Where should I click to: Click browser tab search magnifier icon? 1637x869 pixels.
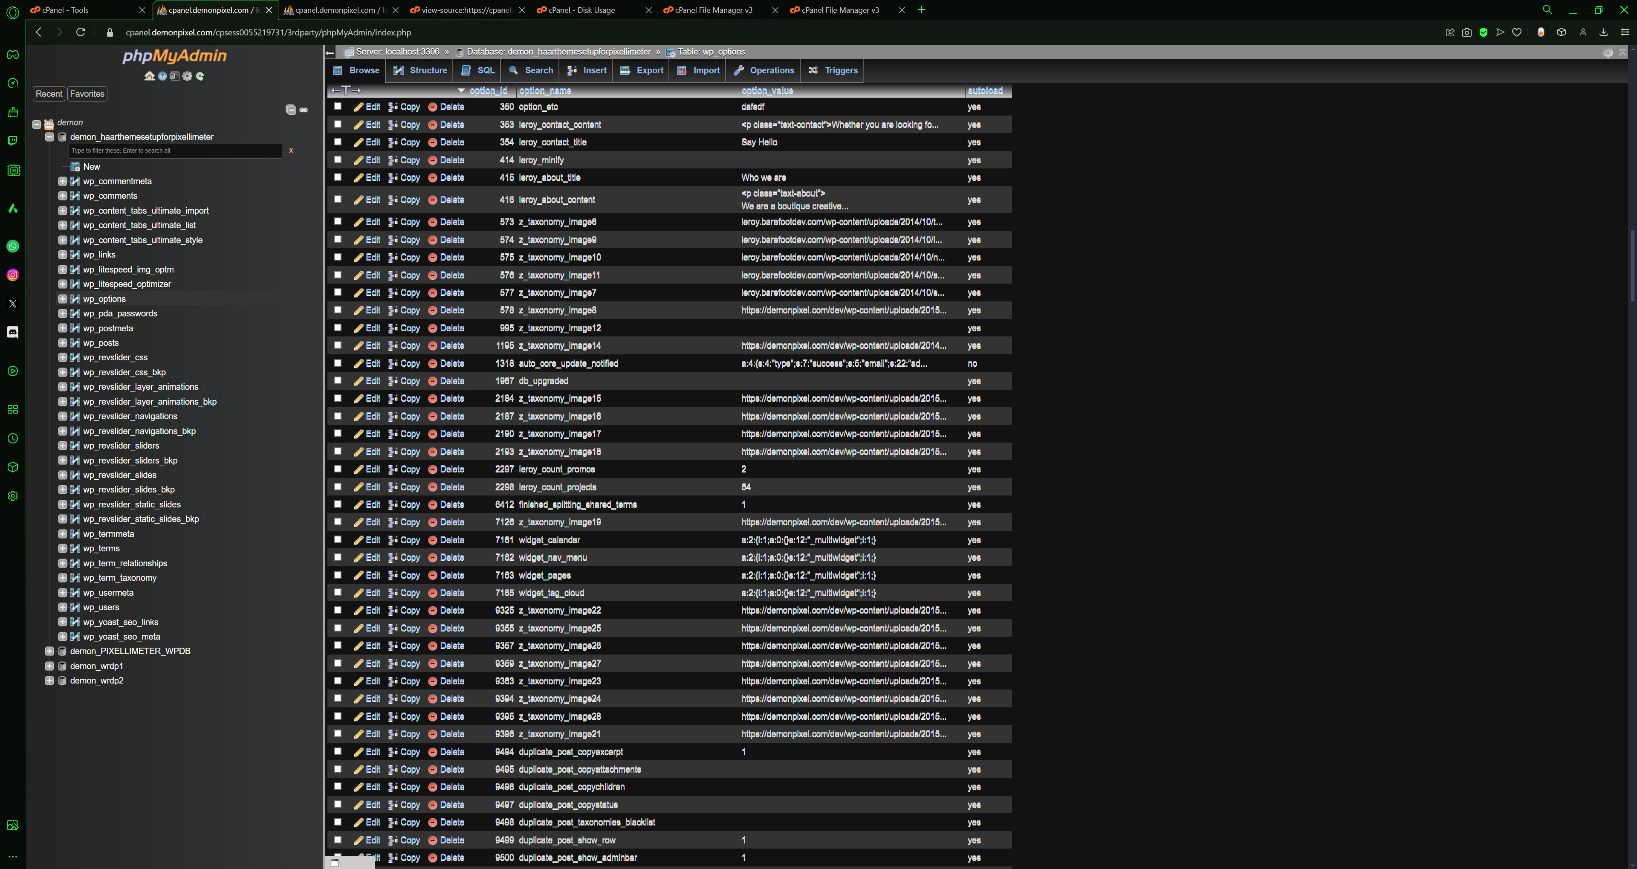click(x=1547, y=9)
